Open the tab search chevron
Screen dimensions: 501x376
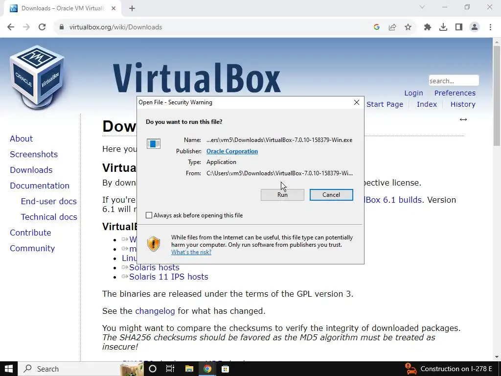tap(422, 7)
